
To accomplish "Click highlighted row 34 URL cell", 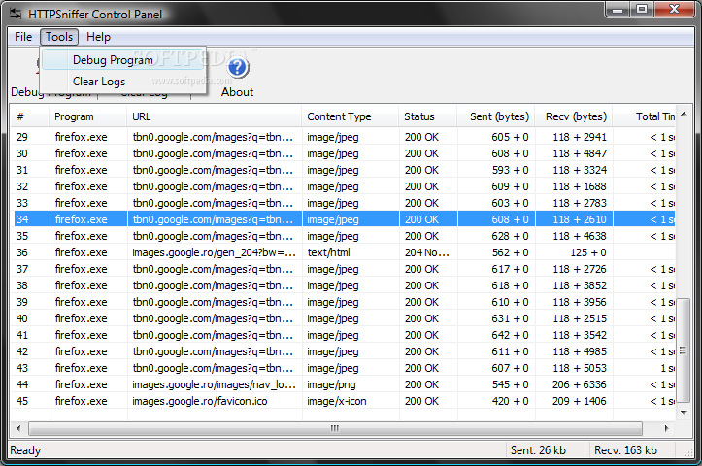I will pos(213,219).
